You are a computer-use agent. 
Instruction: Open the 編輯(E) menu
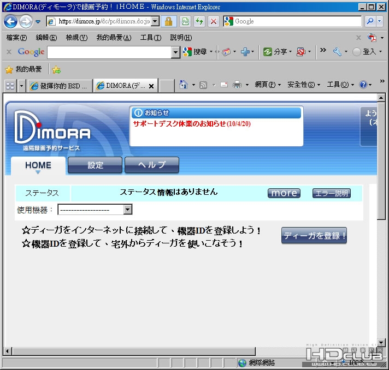click(46, 38)
